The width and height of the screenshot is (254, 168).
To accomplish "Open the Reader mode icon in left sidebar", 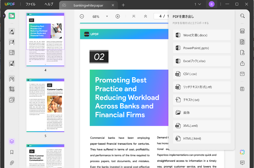I will point(12,16).
